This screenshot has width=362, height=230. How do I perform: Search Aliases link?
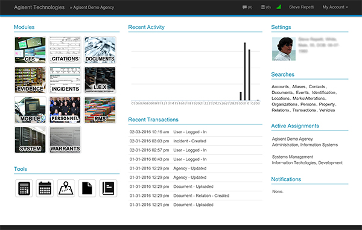click(299, 86)
